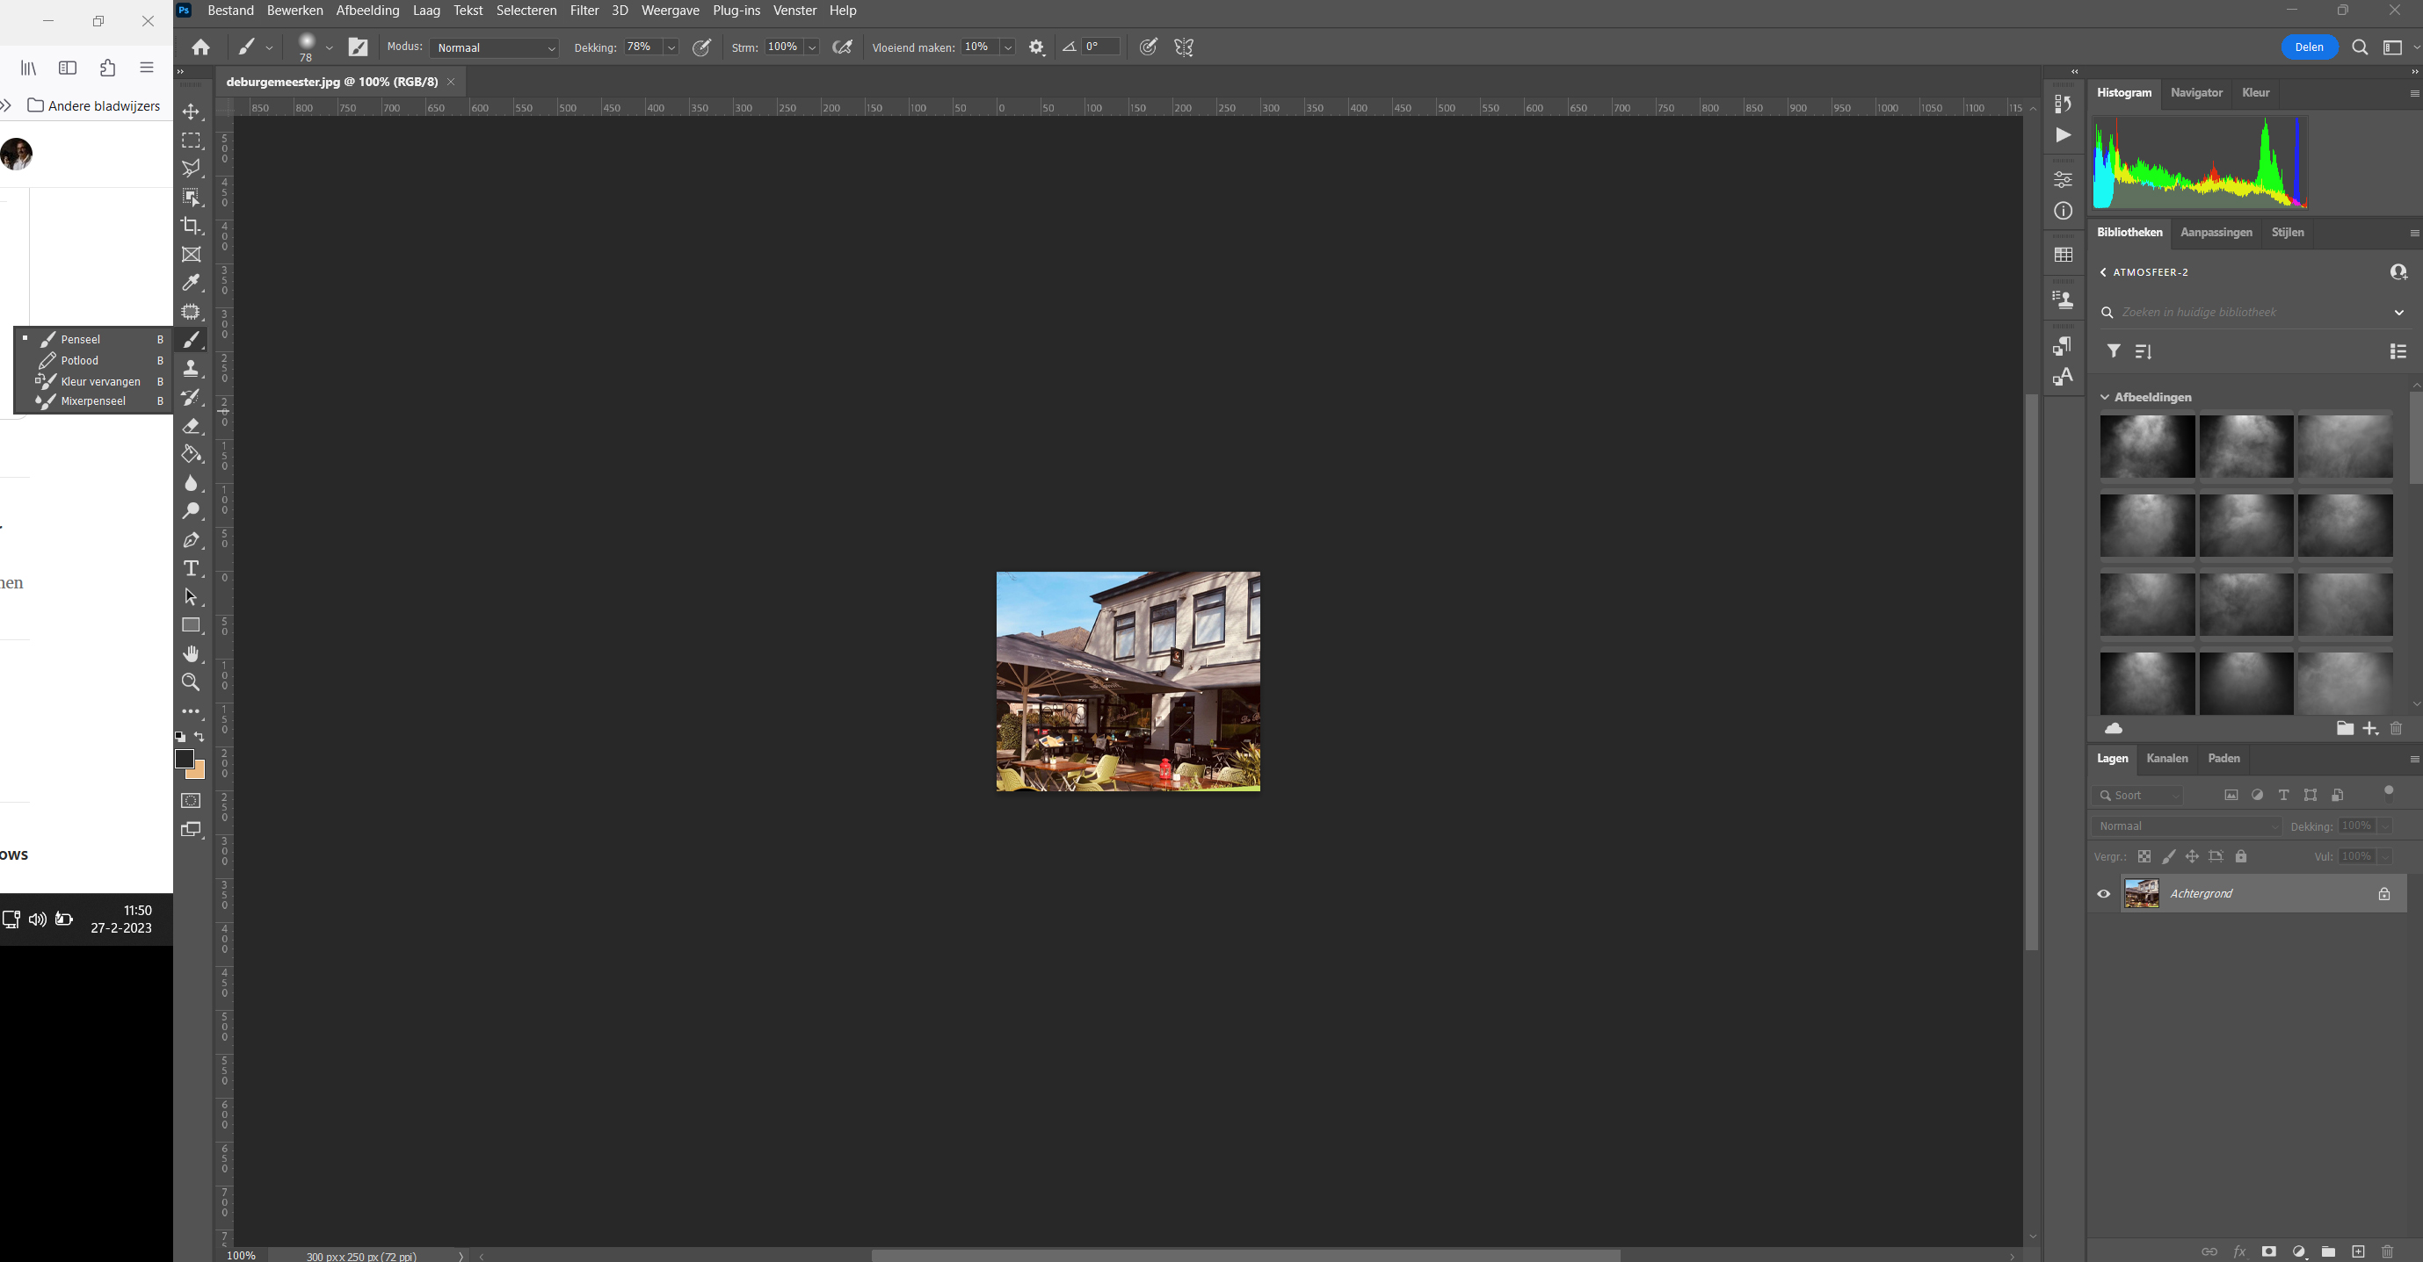Open the brush settings gear in options bar
This screenshot has width=2423, height=1262.
tap(1036, 46)
